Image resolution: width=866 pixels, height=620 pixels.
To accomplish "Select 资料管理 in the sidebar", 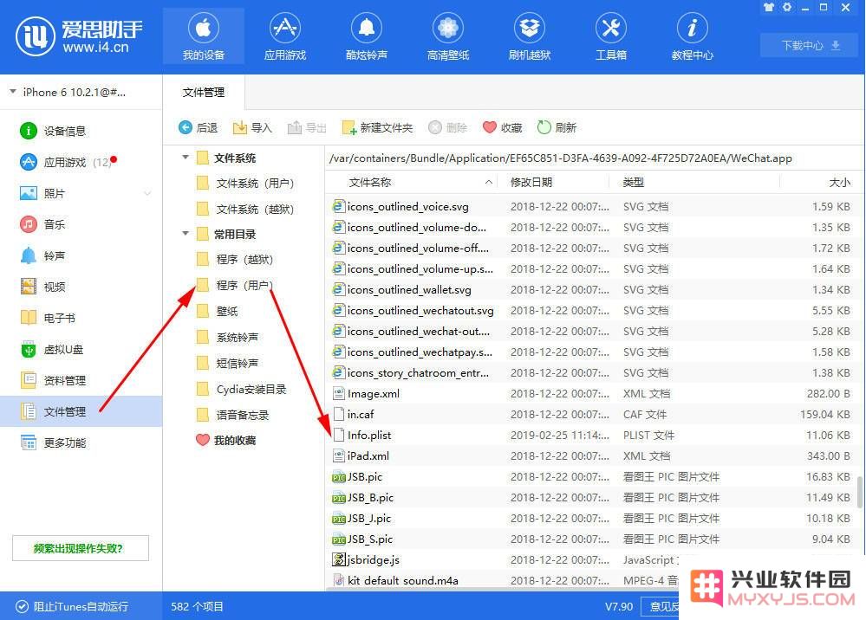I will [81, 381].
